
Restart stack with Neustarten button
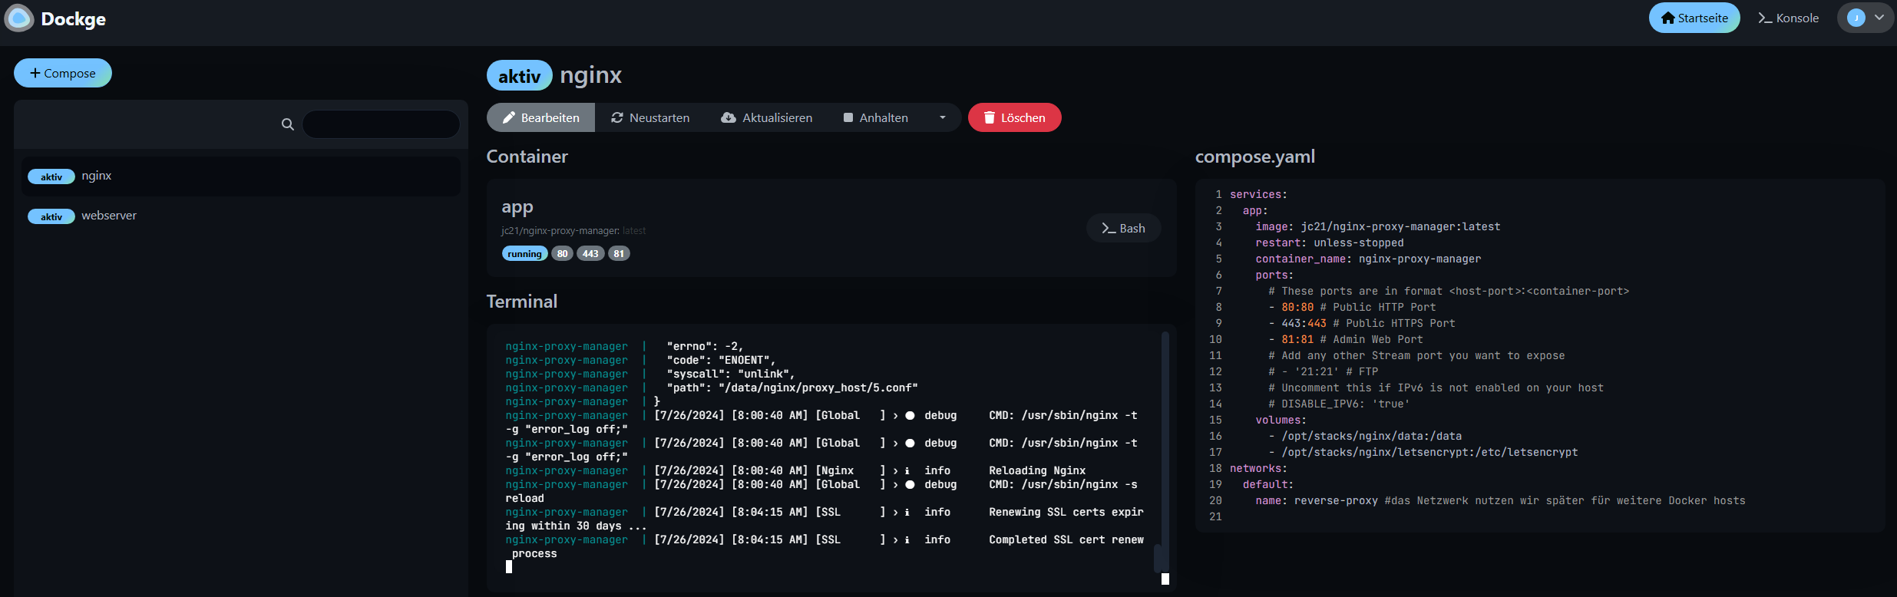coord(650,117)
